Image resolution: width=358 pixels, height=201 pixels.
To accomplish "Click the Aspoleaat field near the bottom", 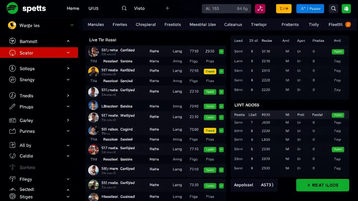I will tap(254, 185).
